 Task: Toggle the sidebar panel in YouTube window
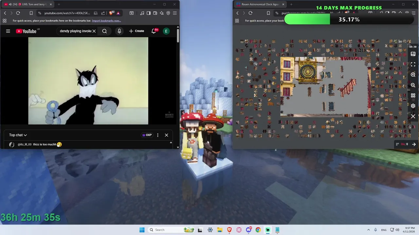click(149, 13)
